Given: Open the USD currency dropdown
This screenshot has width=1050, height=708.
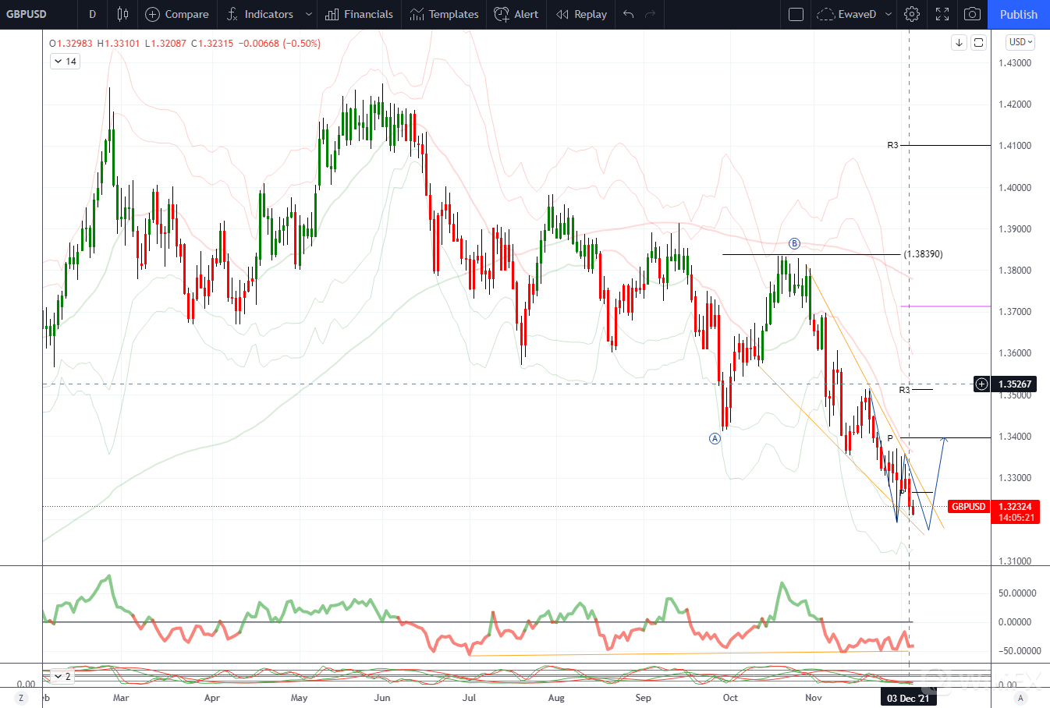Looking at the screenshot, I should click(x=1020, y=42).
